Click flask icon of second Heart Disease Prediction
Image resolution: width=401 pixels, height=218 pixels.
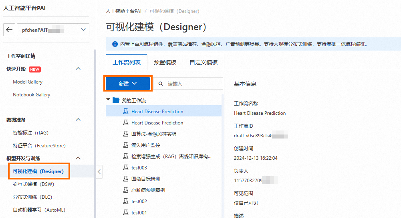click(x=125, y=123)
